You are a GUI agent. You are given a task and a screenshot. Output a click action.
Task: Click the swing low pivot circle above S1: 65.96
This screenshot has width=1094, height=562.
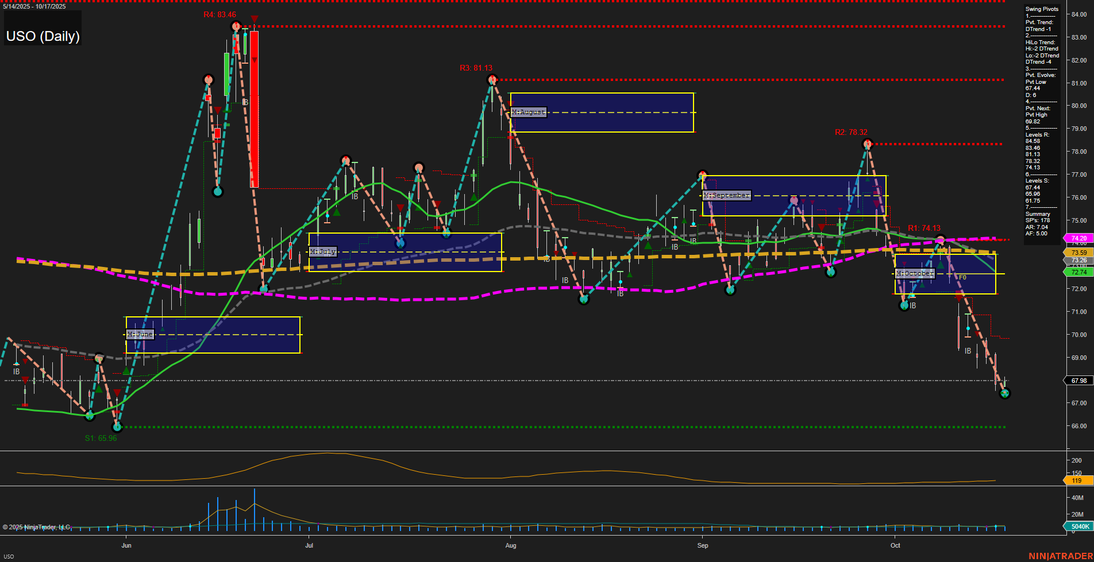point(117,427)
